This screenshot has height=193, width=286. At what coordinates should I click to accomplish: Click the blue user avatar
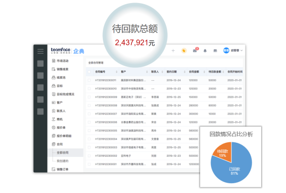coord(226,50)
